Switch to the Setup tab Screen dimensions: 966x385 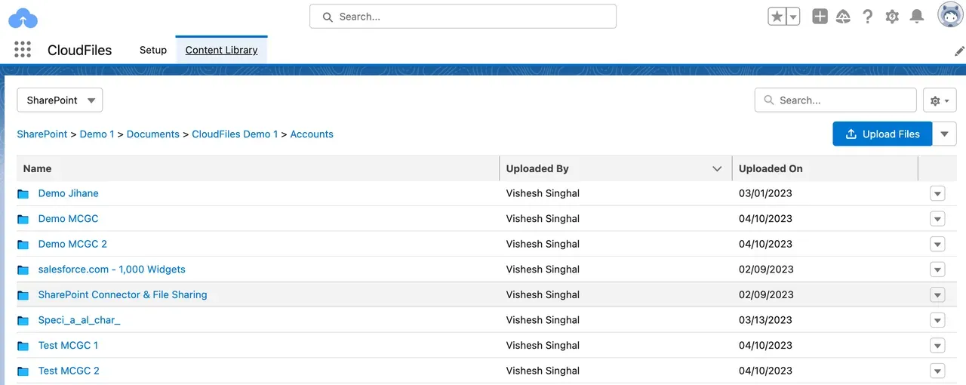(153, 50)
